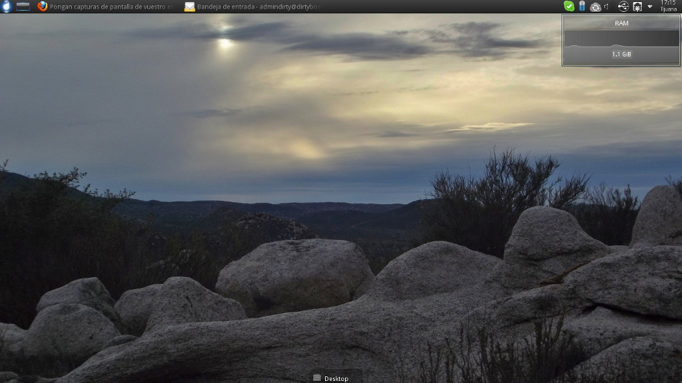This screenshot has width=682, height=383.
Task: Click the wired network connection icon
Action: point(637,7)
